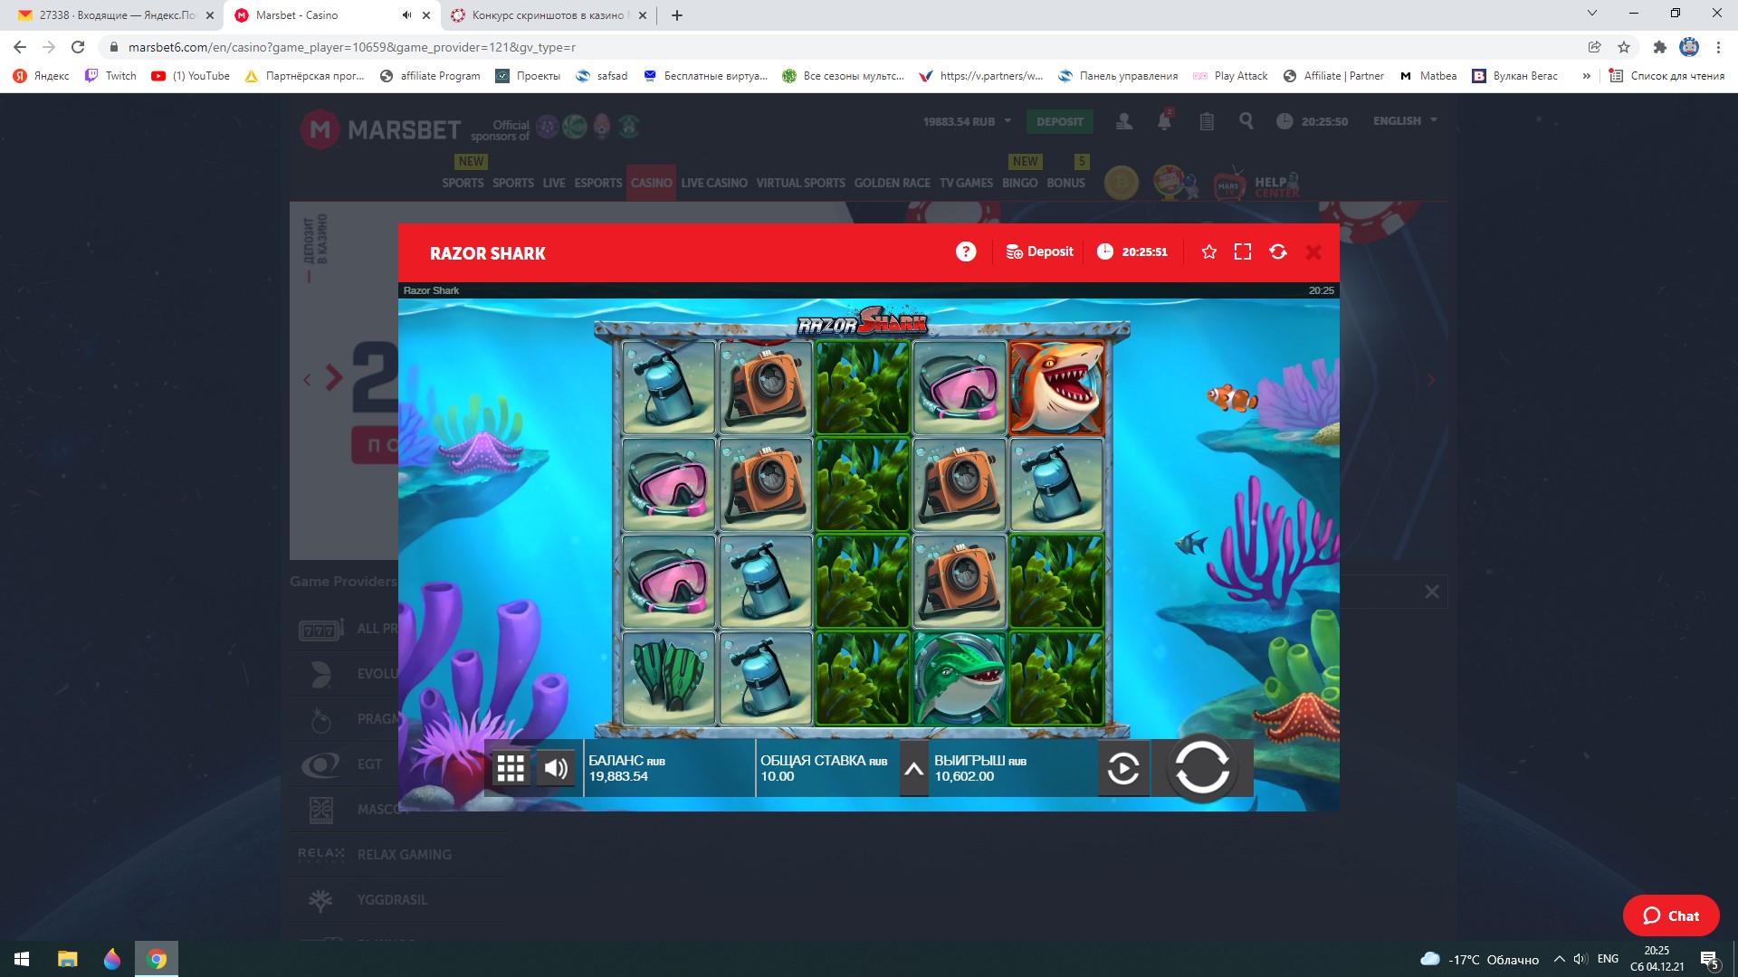1738x977 pixels.
Task: Expand the total bet selector arrow
Action: point(913,770)
